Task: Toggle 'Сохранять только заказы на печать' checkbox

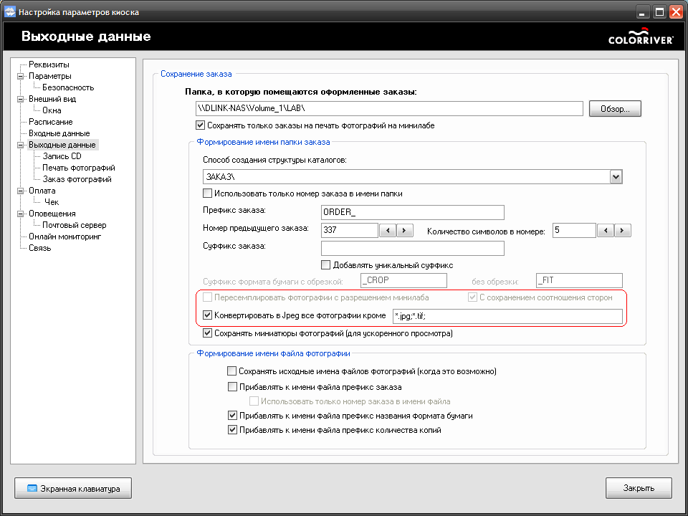Action: pyautogui.click(x=201, y=125)
